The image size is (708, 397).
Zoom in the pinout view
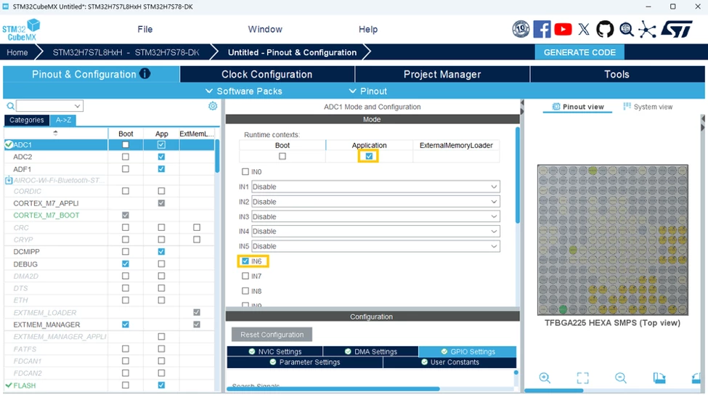point(545,377)
